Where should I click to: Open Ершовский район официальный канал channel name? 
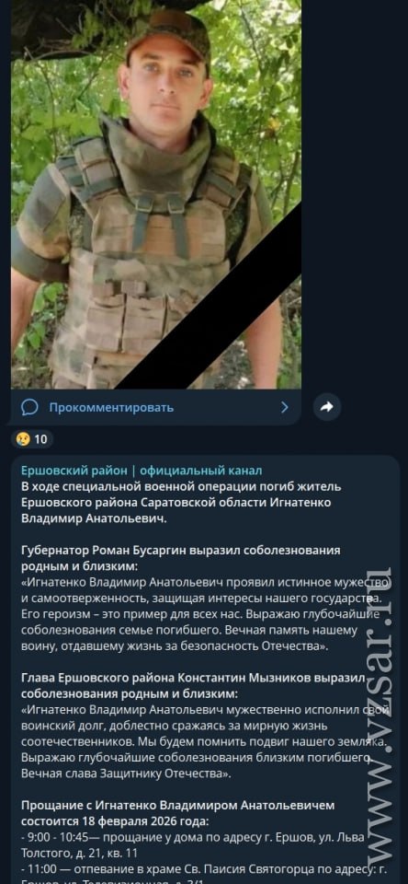pyautogui.click(x=142, y=471)
